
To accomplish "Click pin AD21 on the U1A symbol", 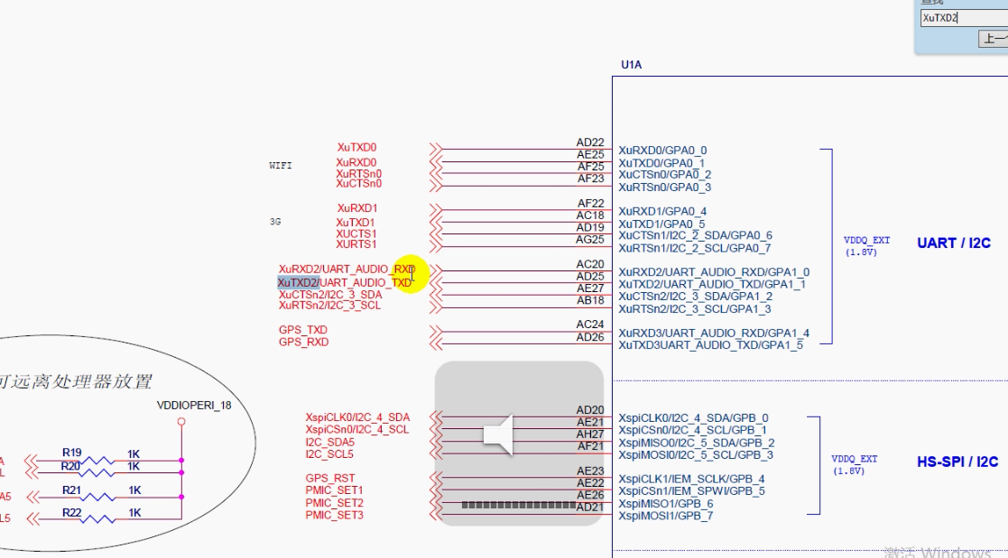I will click(588, 506).
